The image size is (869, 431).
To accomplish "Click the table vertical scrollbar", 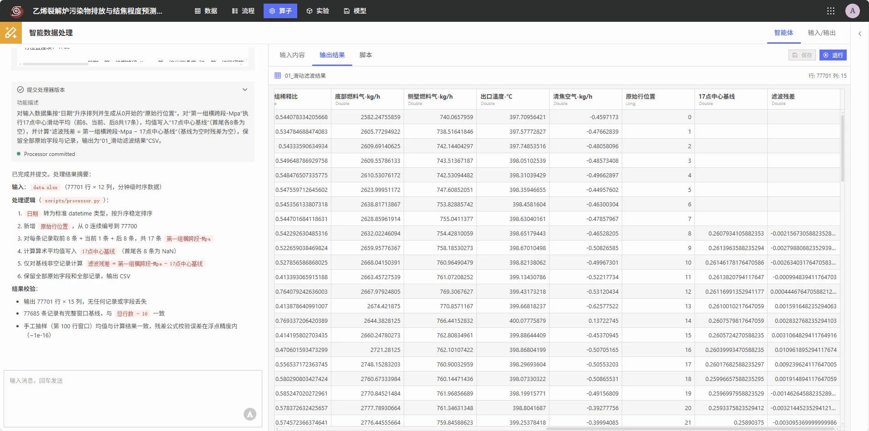I will click(x=842, y=148).
